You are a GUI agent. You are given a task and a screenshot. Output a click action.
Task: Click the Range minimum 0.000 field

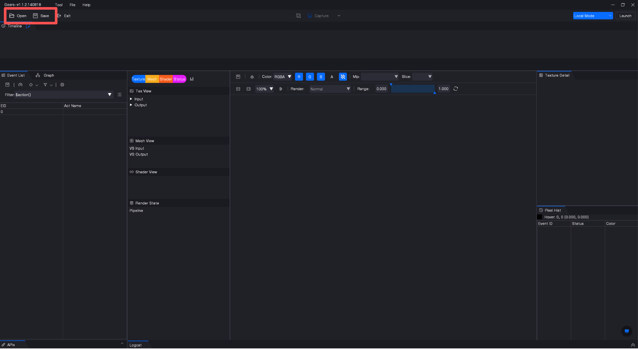(x=382, y=89)
